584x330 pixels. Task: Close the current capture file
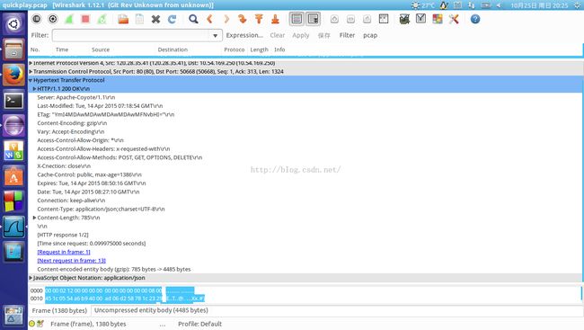click(155, 19)
